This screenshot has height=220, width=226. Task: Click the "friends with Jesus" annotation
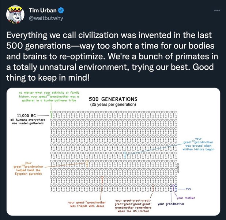(87, 204)
